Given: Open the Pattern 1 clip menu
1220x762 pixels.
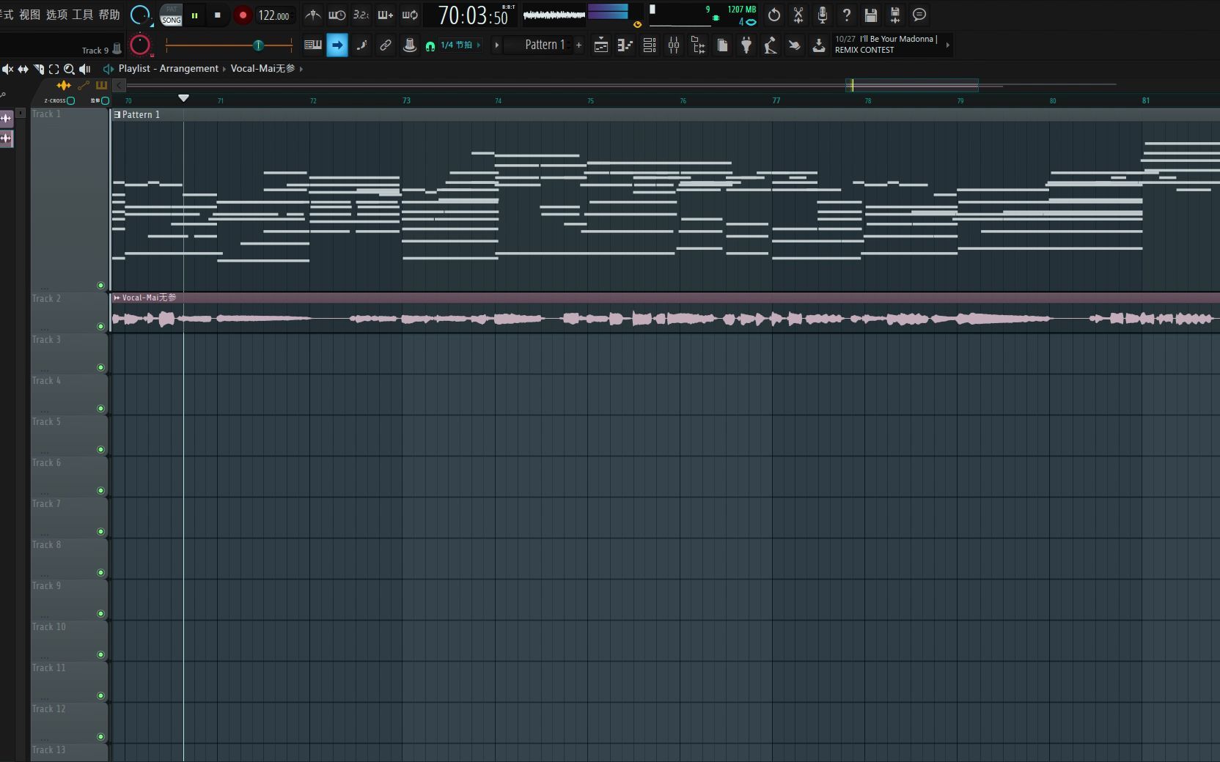Looking at the screenshot, I should [117, 114].
